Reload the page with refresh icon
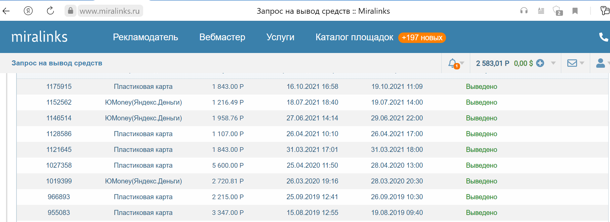610x222 pixels. point(50,11)
